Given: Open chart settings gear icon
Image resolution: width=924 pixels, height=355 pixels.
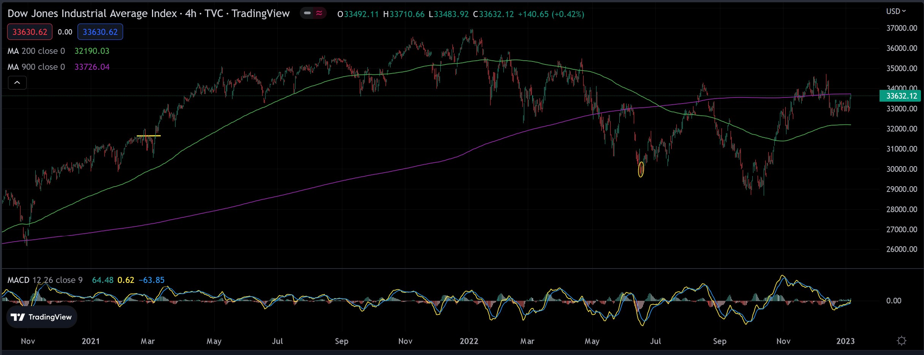Looking at the screenshot, I should click(901, 341).
